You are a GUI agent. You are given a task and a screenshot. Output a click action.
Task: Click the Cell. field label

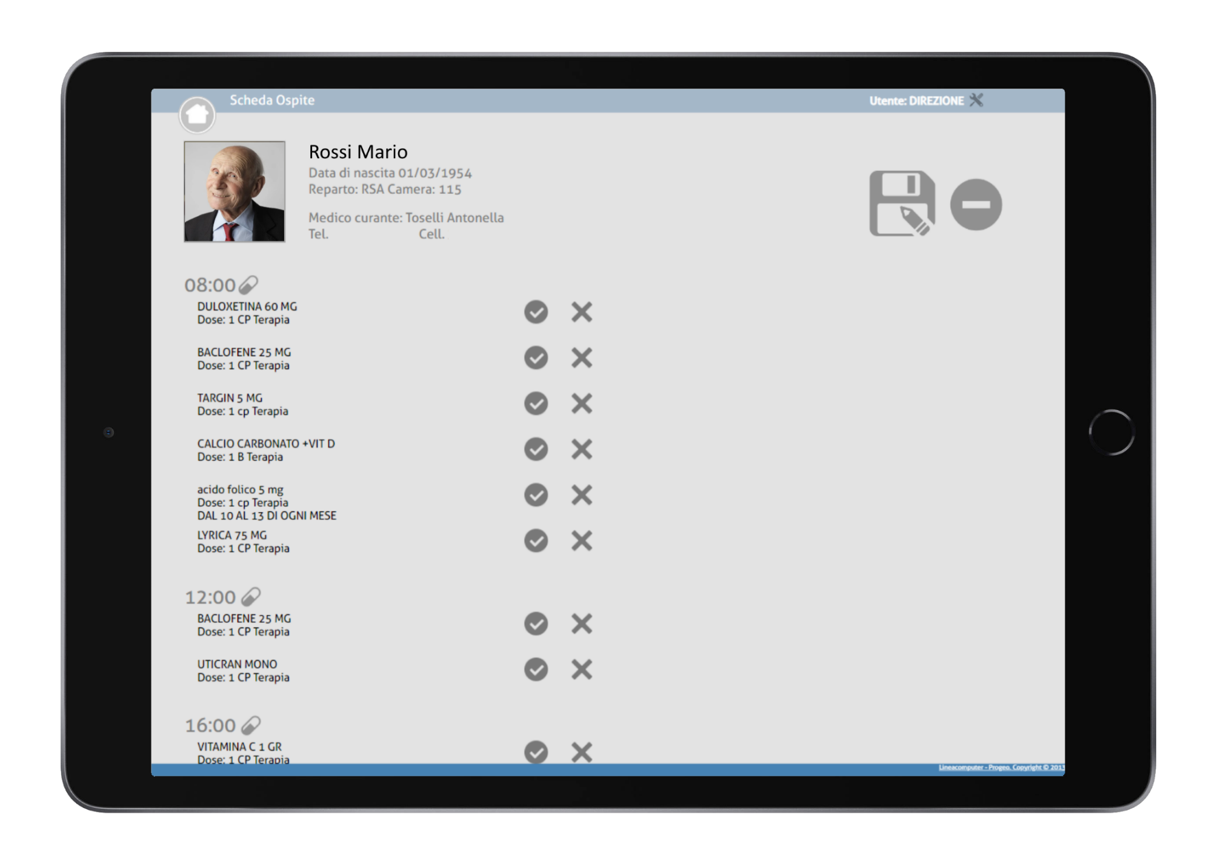pos(431,234)
